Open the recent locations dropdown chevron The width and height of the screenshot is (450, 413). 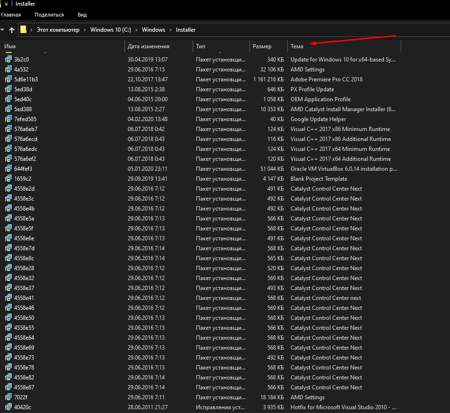tap(2, 29)
